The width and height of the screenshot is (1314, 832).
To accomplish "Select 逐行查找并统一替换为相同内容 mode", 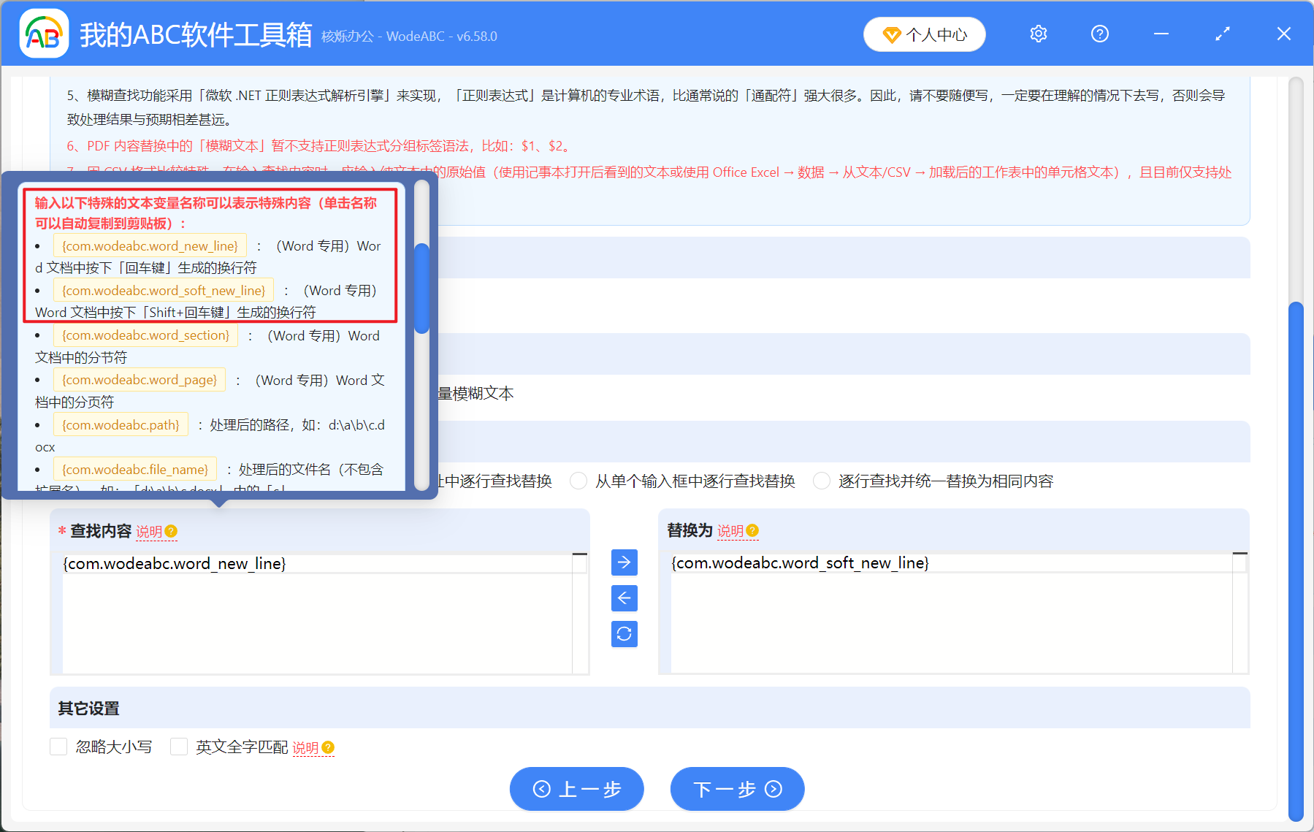I will click(x=821, y=481).
